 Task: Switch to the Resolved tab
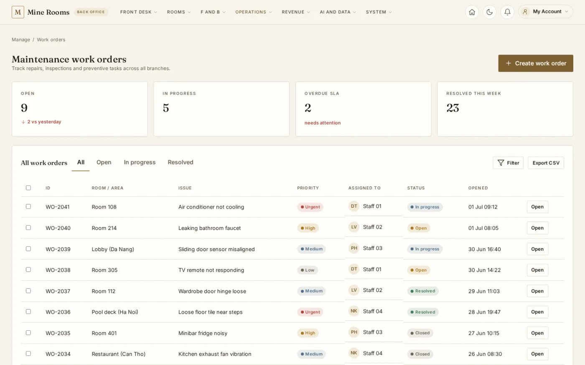(x=181, y=162)
